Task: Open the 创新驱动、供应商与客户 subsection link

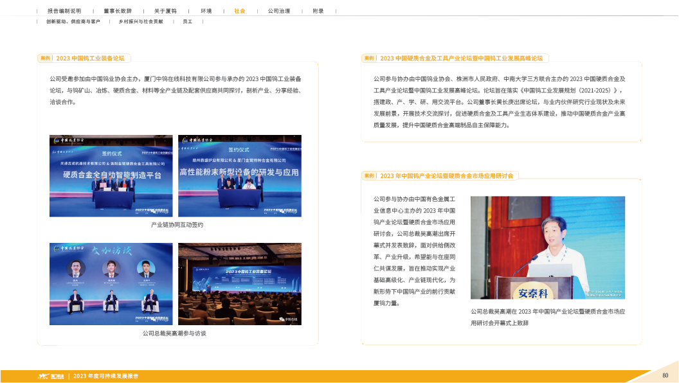Action: tap(73, 22)
